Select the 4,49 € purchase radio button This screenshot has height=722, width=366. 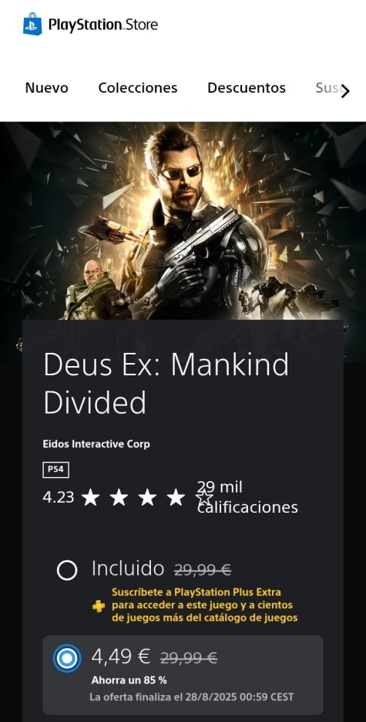click(67, 659)
